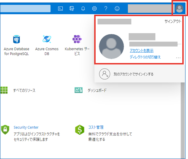Click the Security Center shield icon
The image size is (188, 159).
click(x=5, y=130)
